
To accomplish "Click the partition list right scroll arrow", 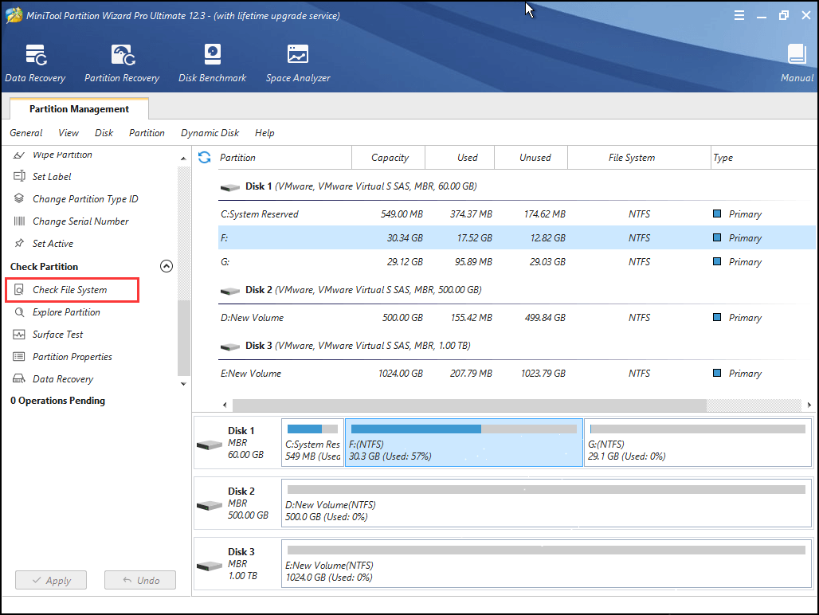I will point(809,405).
